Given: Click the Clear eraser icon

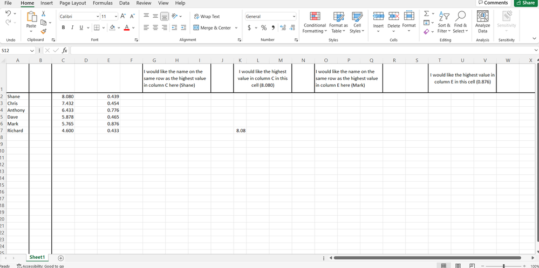Looking at the screenshot, I should pyautogui.click(x=426, y=31).
